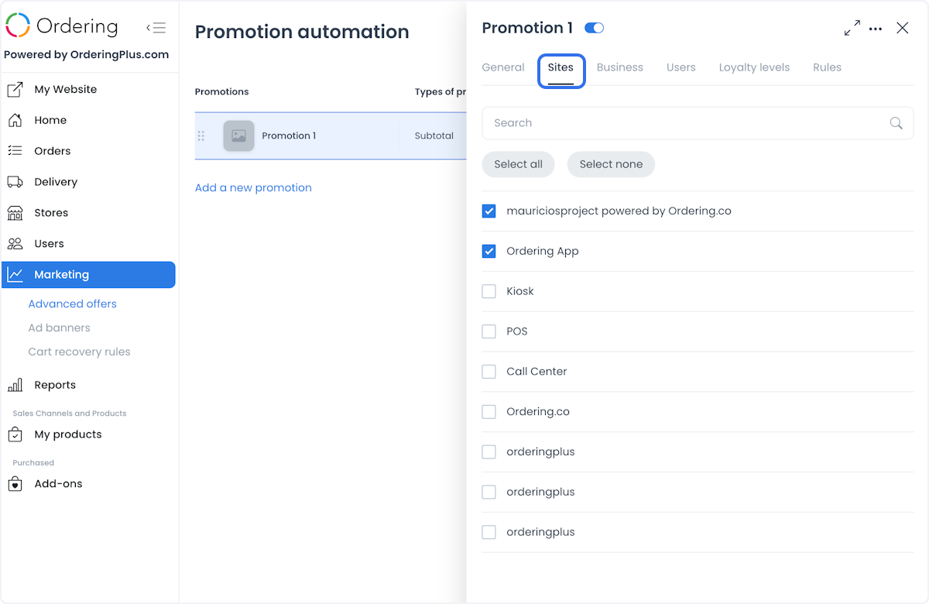Click the Home house icon

pyautogui.click(x=15, y=120)
